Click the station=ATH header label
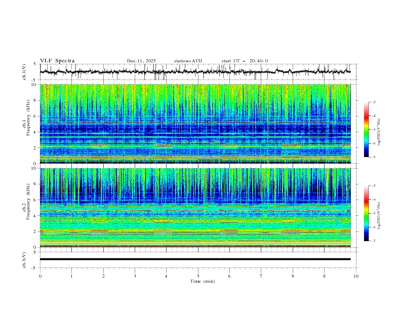Screen dimensions: 401x310 (x=188, y=61)
